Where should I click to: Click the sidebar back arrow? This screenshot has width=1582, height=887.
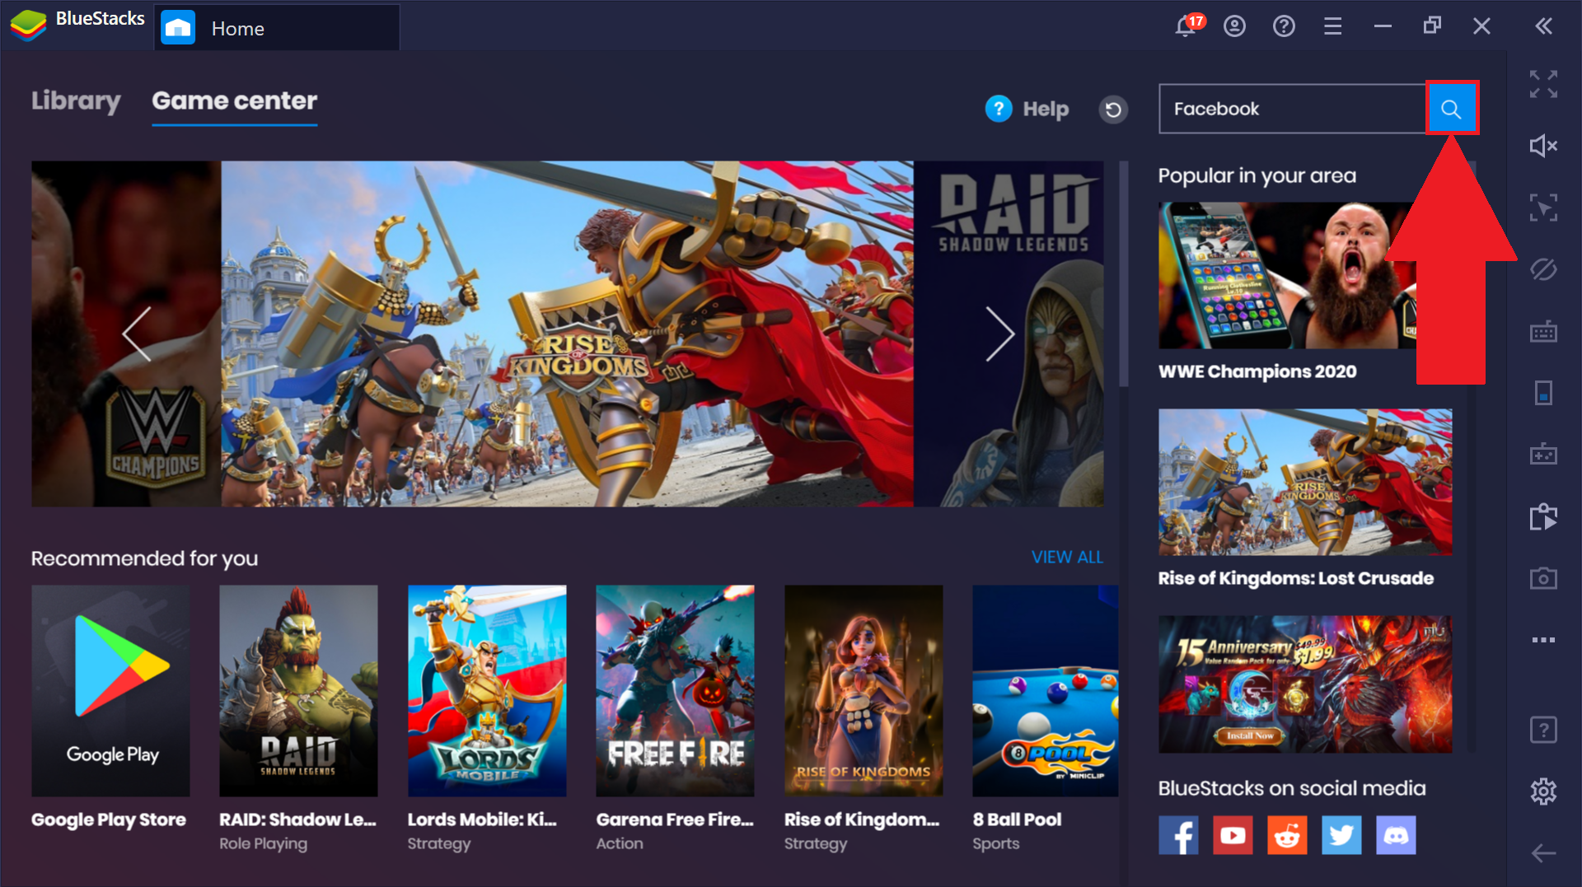(x=1543, y=853)
